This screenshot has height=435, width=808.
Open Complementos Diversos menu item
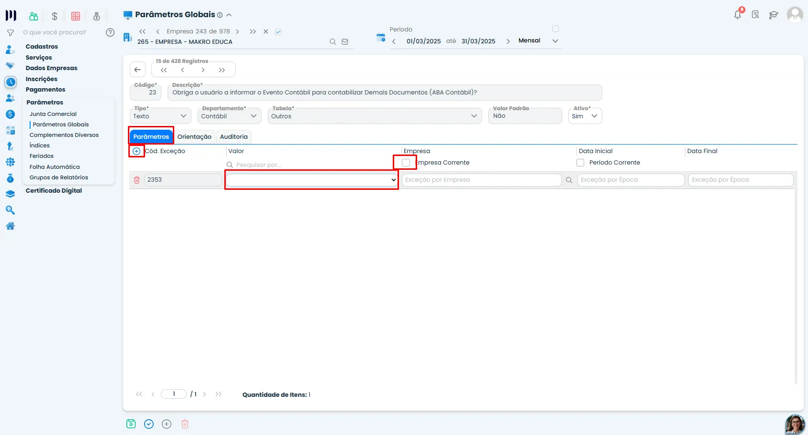point(64,135)
